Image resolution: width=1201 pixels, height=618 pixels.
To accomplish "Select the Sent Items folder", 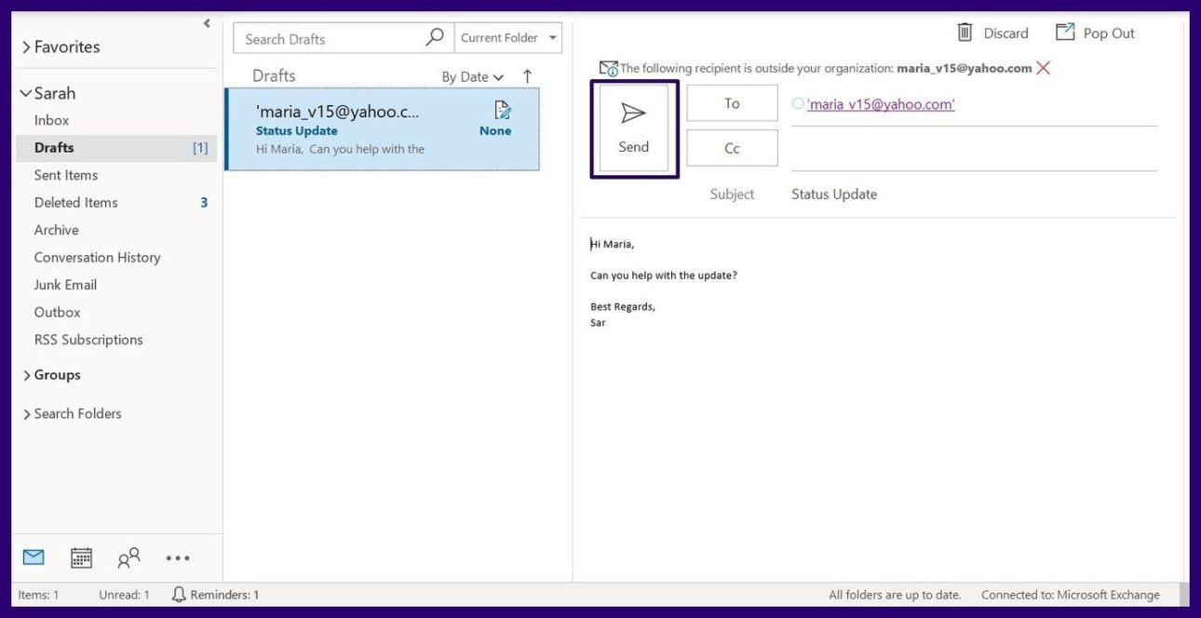I will coord(66,175).
